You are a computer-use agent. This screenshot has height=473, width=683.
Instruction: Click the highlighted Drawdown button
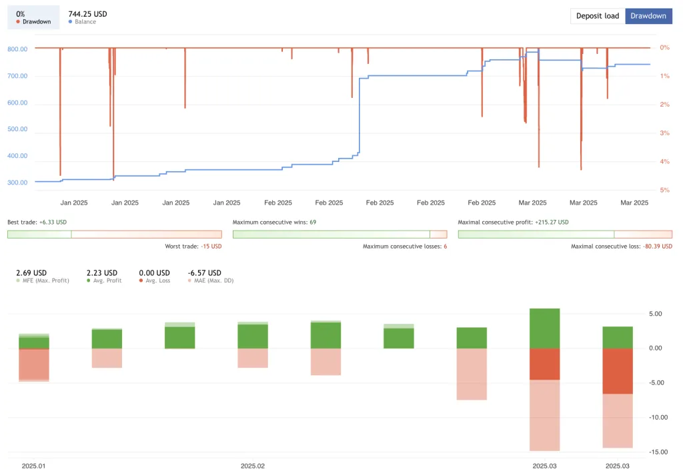pos(648,15)
